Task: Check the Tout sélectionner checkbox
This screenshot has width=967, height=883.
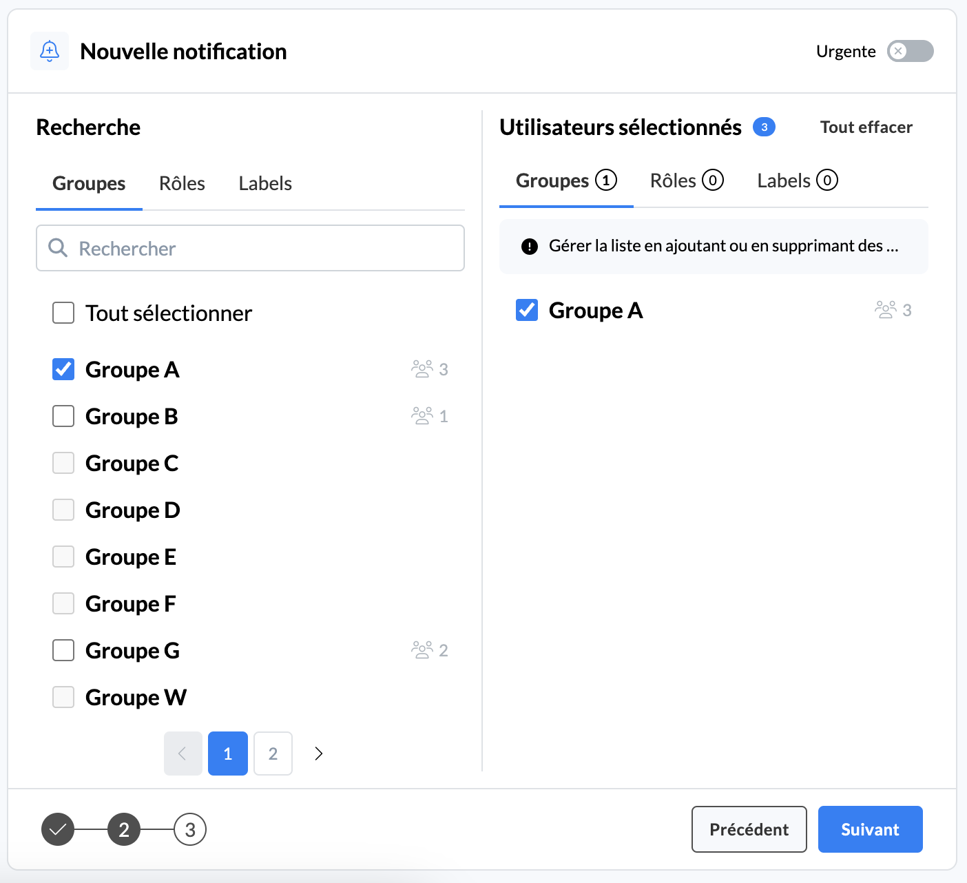Action: (x=63, y=313)
